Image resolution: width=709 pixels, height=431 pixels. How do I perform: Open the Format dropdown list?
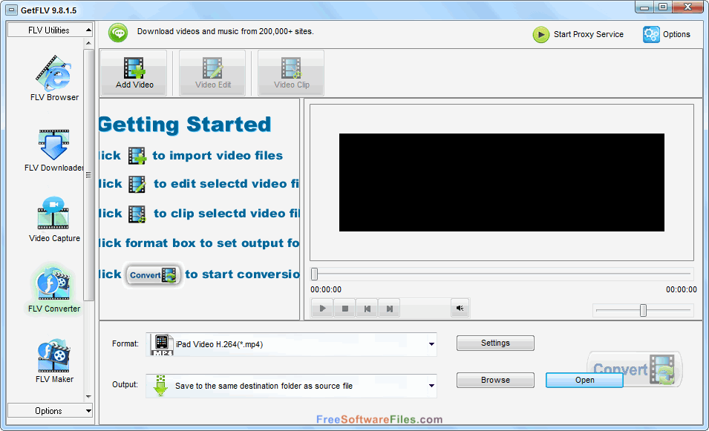click(x=431, y=344)
